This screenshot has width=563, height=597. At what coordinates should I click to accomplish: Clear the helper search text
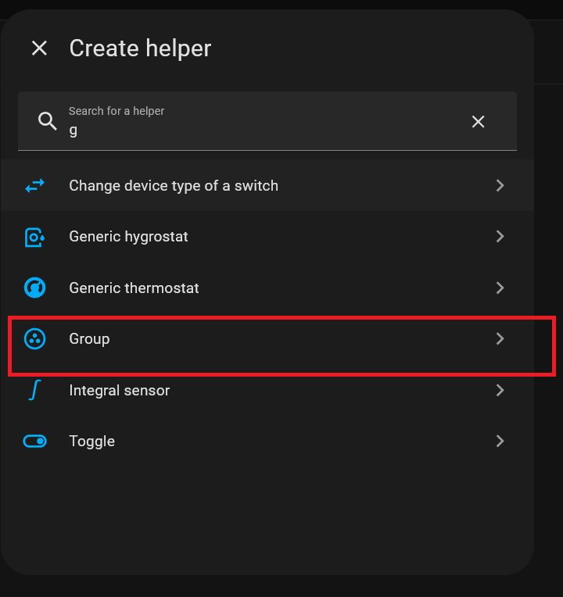[x=478, y=121]
